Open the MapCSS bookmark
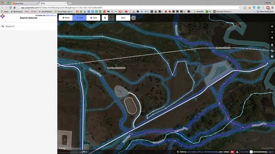Viewport: 275px width, 154px height. pyautogui.click(x=199, y=12)
